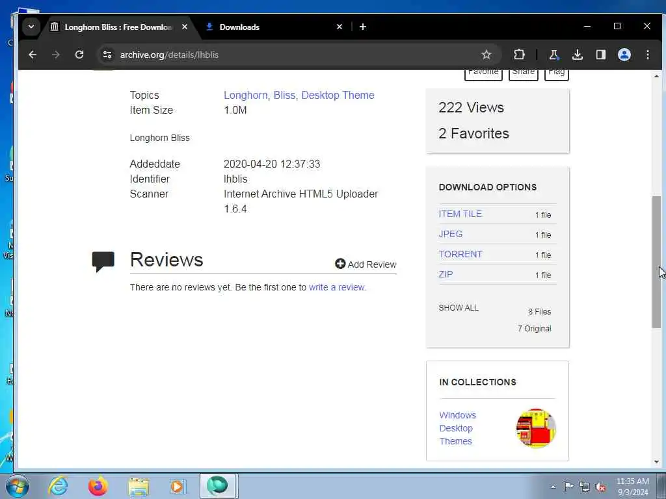
Task: Click the Reviews speech bubble icon
Action: click(x=103, y=261)
